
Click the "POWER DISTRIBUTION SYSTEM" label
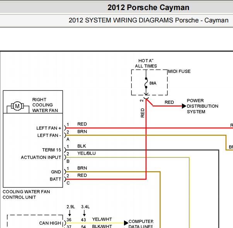202,106
